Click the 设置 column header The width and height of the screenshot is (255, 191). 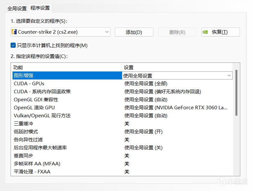point(177,67)
